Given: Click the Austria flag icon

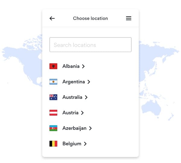Looking at the screenshot, I should point(53,113).
